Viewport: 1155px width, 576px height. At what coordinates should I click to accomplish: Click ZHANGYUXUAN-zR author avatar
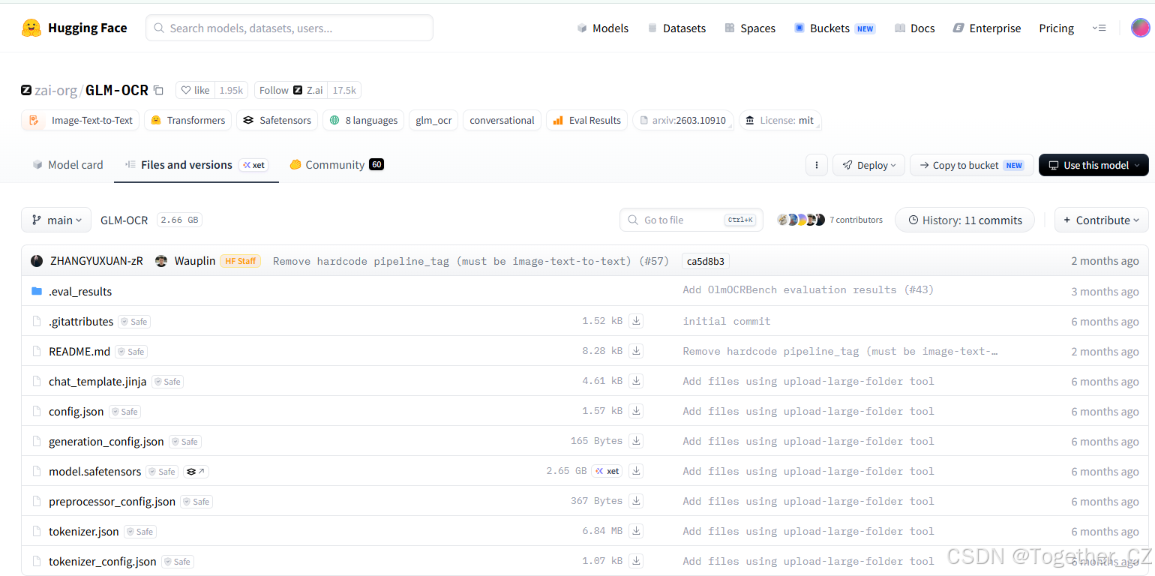pos(37,261)
